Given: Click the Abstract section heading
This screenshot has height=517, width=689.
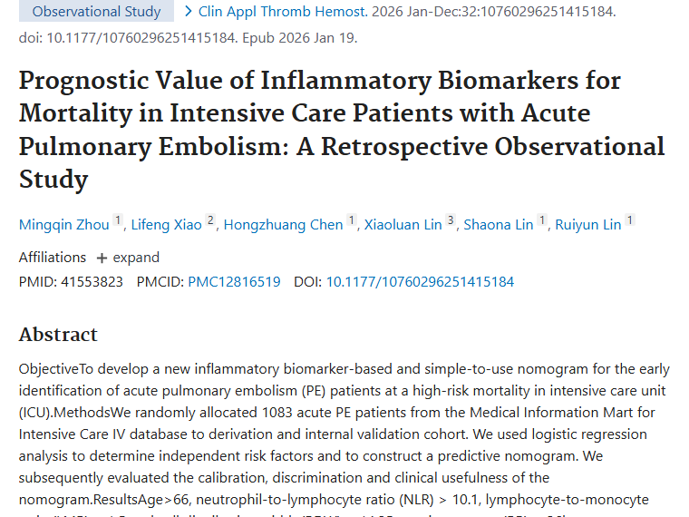Looking at the screenshot, I should (x=58, y=335).
